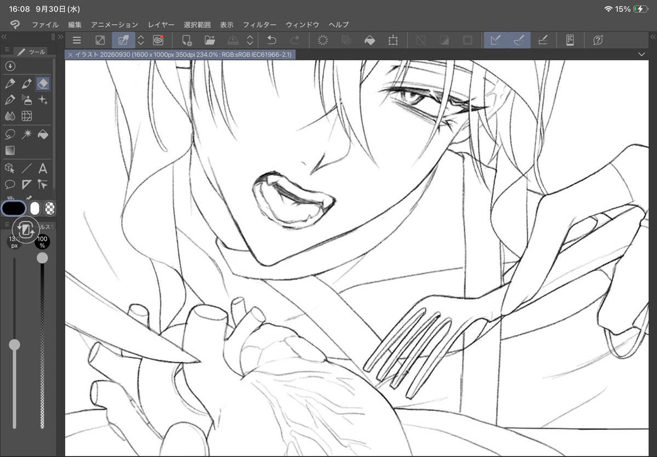Select the Balloon tool
657x457 pixels.
click(10, 184)
